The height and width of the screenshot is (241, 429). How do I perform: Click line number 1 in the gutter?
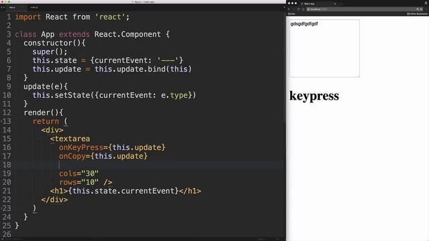coord(9,17)
